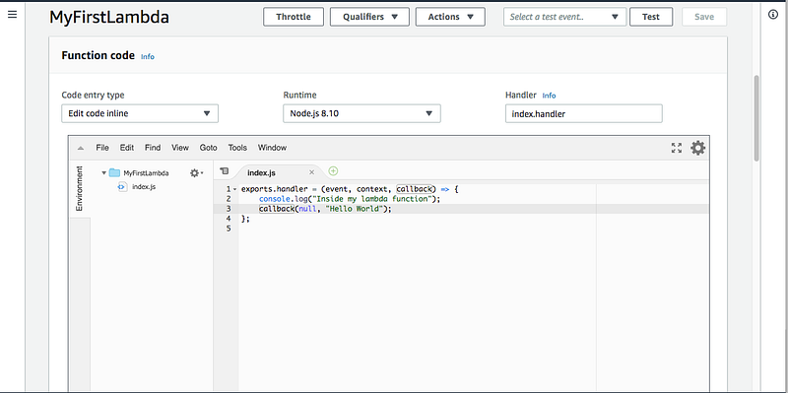Open the Find menu in editor
The image size is (788, 393).
(153, 148)
